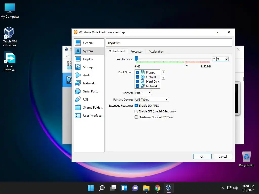The height and width of the screenshot is (194, 259).
Task: Select Floppy in the boot order list
Action: click(x=151, y=72)
